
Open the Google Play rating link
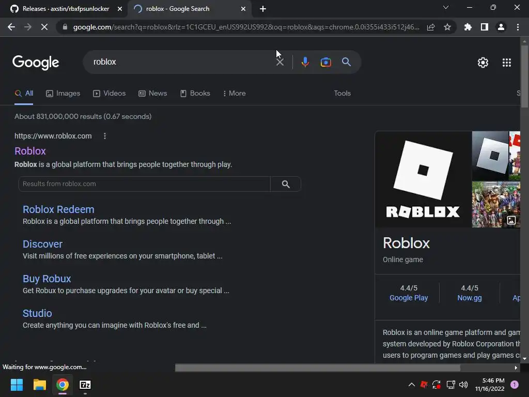(409, 298)
